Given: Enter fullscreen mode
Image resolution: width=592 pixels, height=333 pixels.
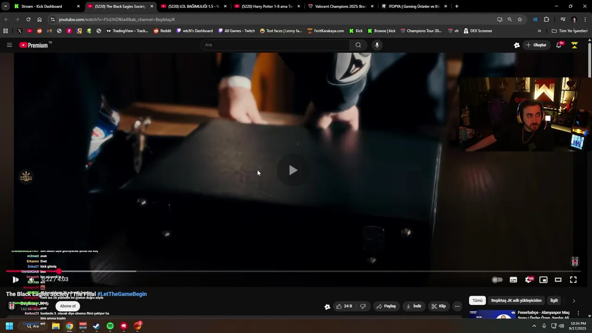Looking at the screenshot, I should [x=573, y=279].
